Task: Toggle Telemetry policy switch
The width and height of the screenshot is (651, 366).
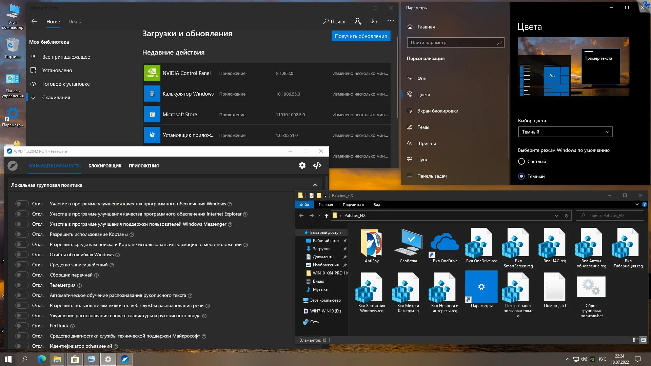Action: pyautogui.click(x=22, y=285)
